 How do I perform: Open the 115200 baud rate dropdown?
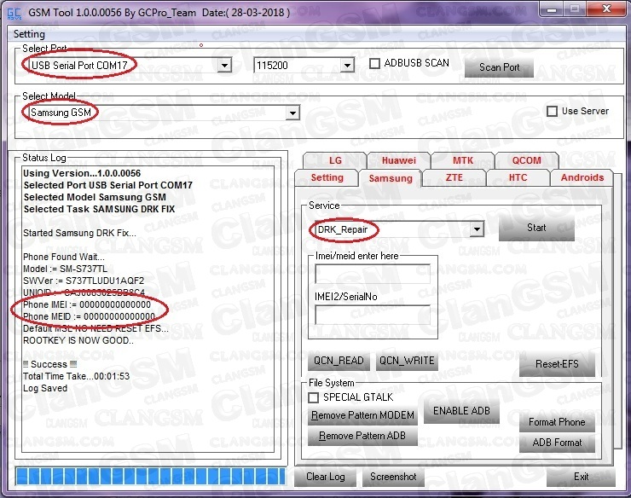347,65
